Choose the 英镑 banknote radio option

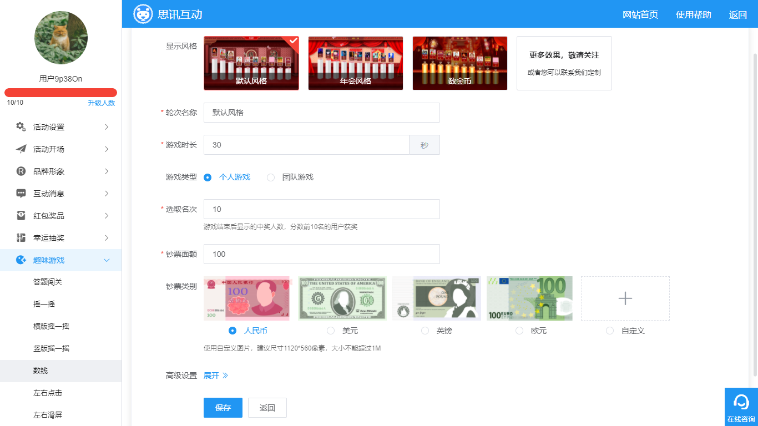[x=425, y=331]
